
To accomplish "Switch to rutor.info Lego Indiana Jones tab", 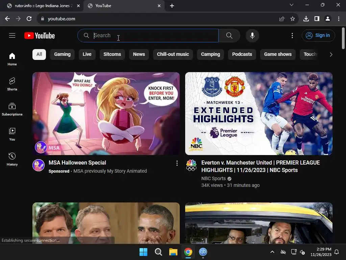I will click(42, 6).
